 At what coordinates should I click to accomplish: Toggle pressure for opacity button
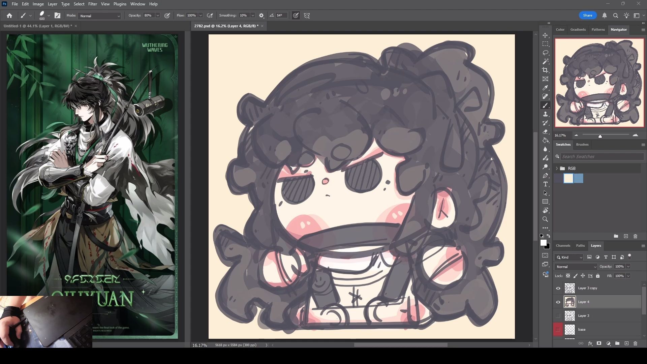[167, 16]
